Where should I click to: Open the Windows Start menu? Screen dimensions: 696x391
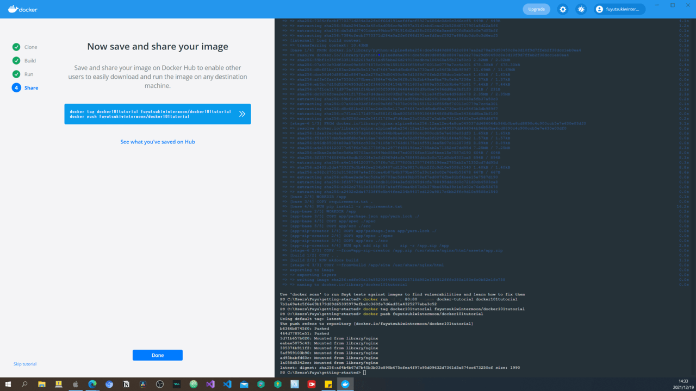(x=8, y=384)
